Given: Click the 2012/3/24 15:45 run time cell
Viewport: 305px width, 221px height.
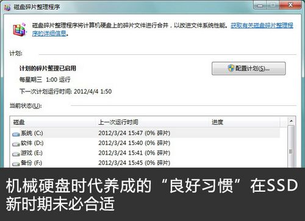Looking at the screenshot, I should 134,163.
